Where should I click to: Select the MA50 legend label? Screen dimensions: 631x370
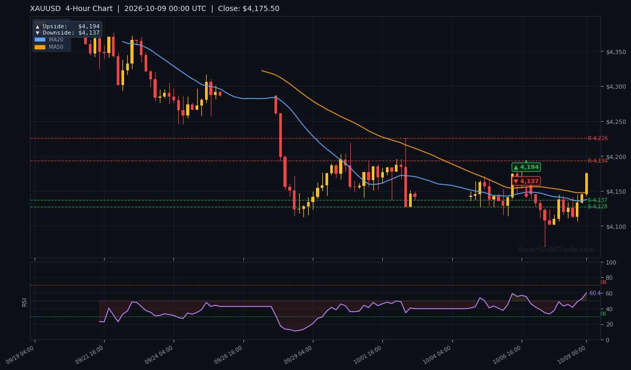tap(56, 47)
